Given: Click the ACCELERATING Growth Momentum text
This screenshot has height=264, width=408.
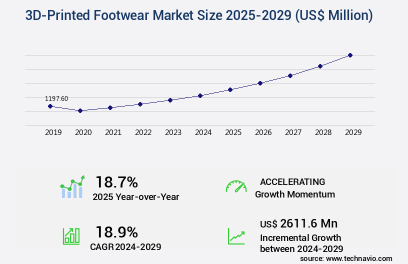Looking at the screenshot, I should coord(294,187).
